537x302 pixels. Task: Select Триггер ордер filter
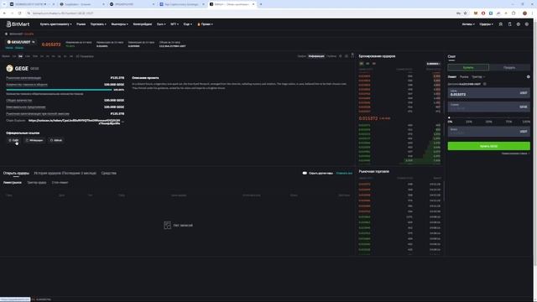pyautogui.click(x=37, y=183)
